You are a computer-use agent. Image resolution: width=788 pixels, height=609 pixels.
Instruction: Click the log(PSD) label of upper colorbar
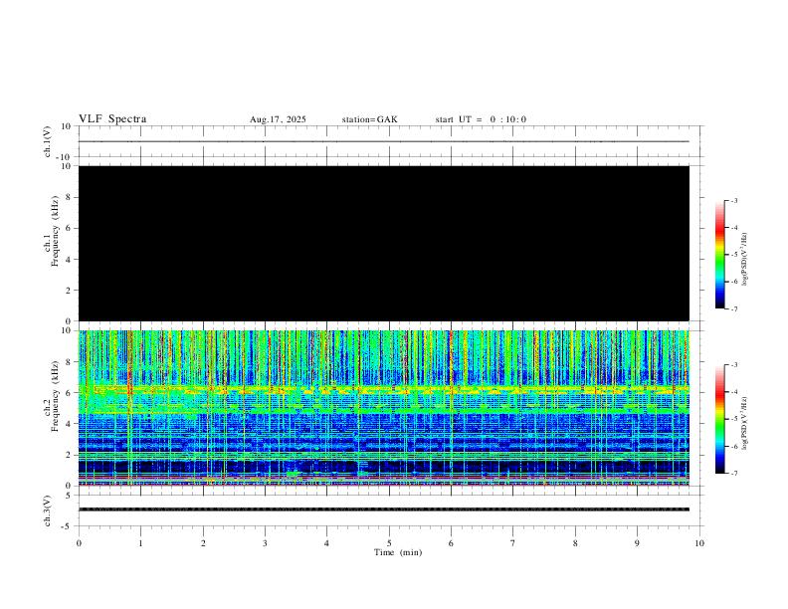pos(746,255)
